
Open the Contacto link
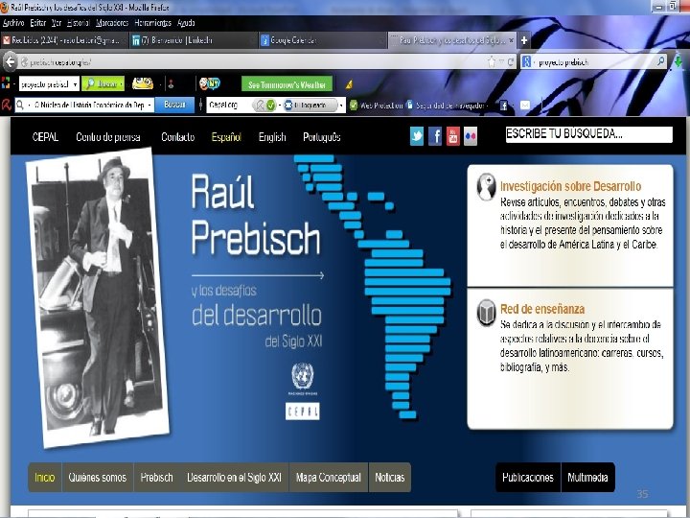[178, 137]
